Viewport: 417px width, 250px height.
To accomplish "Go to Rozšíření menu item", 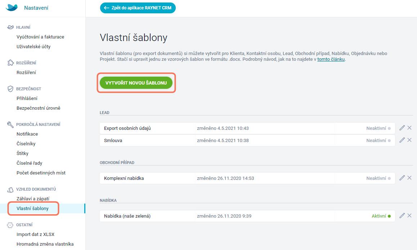I will (x=26, y=73).
